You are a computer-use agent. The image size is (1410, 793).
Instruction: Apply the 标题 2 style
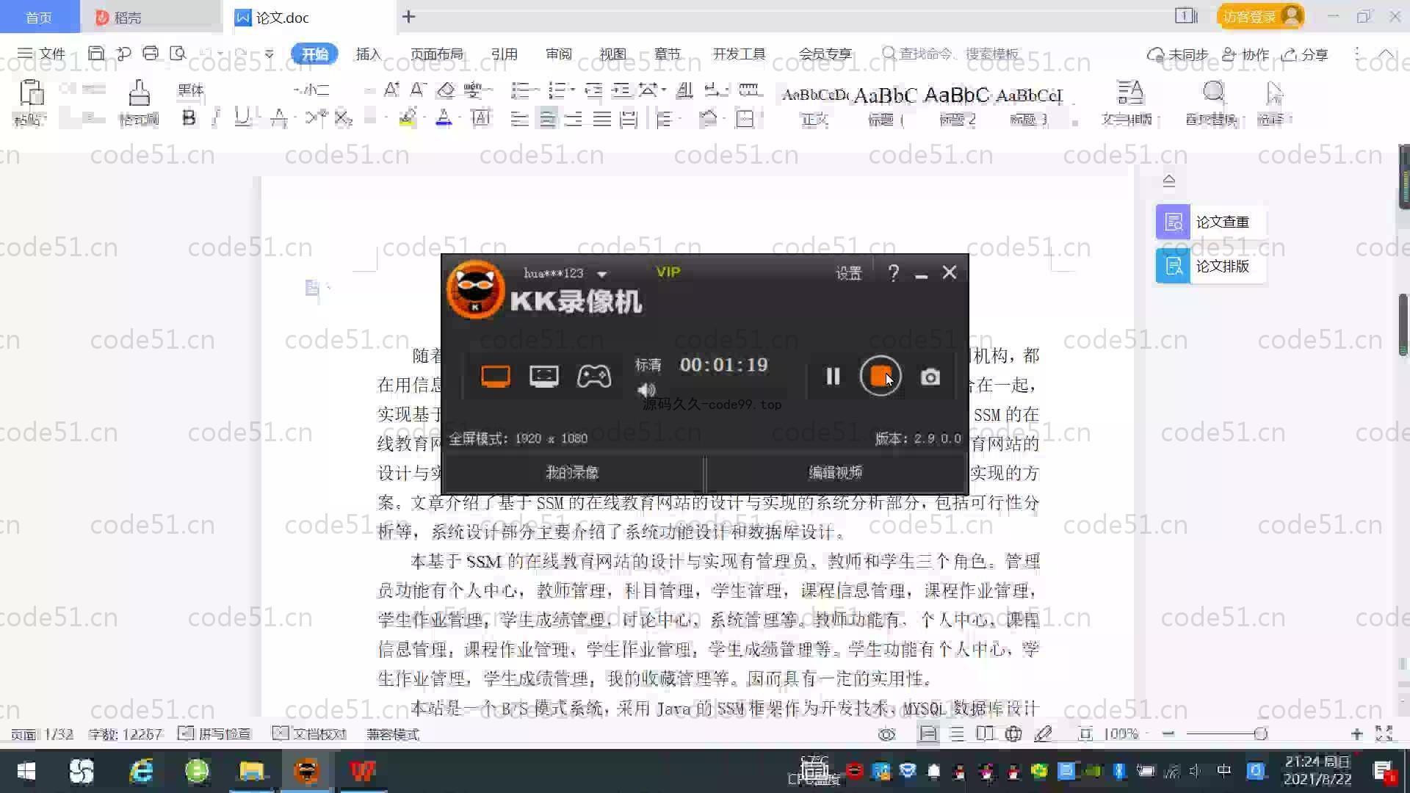(x=957, y=105)
